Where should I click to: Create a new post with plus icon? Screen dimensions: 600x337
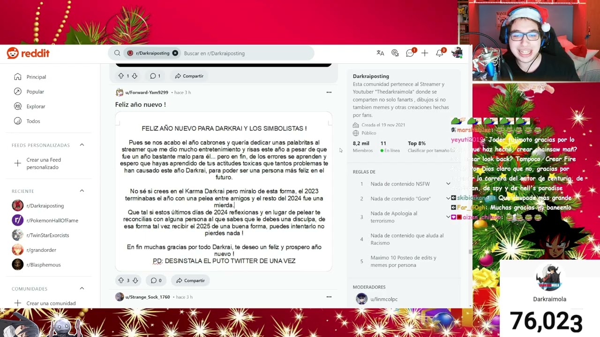425,53
